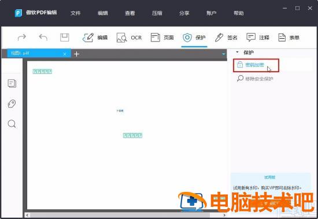Screen dimensions: 318x219
Task: Select the pdf document tab
Action: click(x=39, y=53)
